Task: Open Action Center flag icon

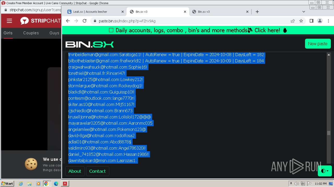Action: [x=309, y=184]
